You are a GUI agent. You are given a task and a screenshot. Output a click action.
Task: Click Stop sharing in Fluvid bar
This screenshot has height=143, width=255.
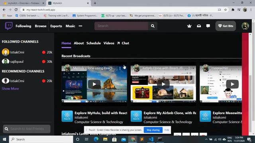[x=153, y=130]
